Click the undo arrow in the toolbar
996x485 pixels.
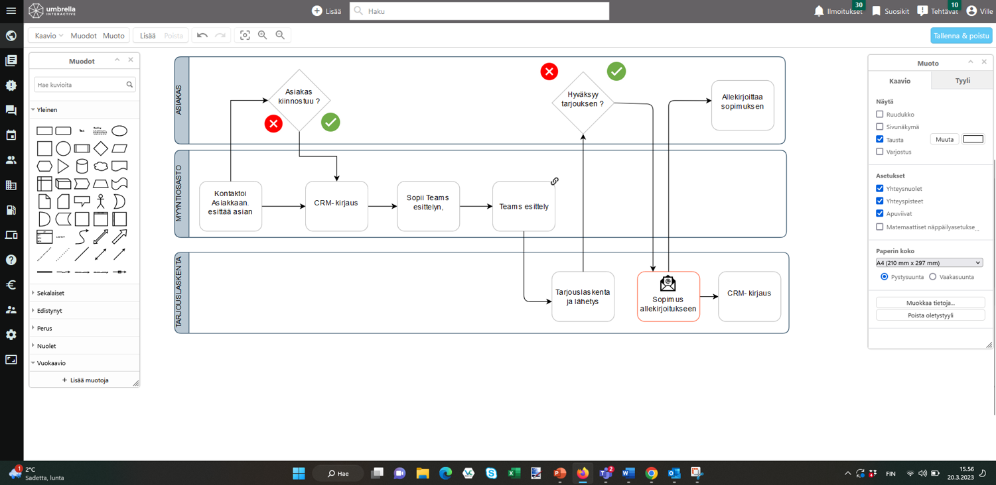click(202, 35)
